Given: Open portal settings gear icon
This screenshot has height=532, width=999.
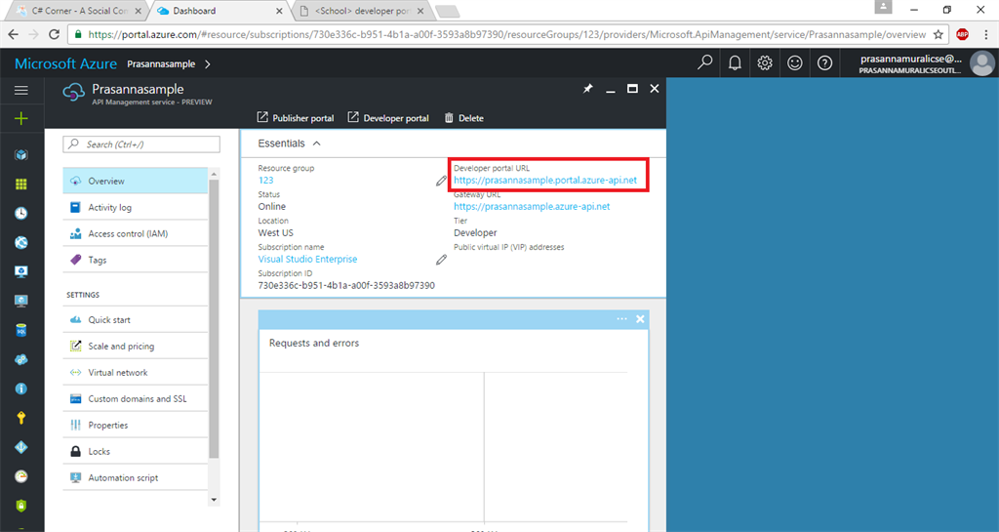Looking at the screenshot, I should [x=765, y=62].
